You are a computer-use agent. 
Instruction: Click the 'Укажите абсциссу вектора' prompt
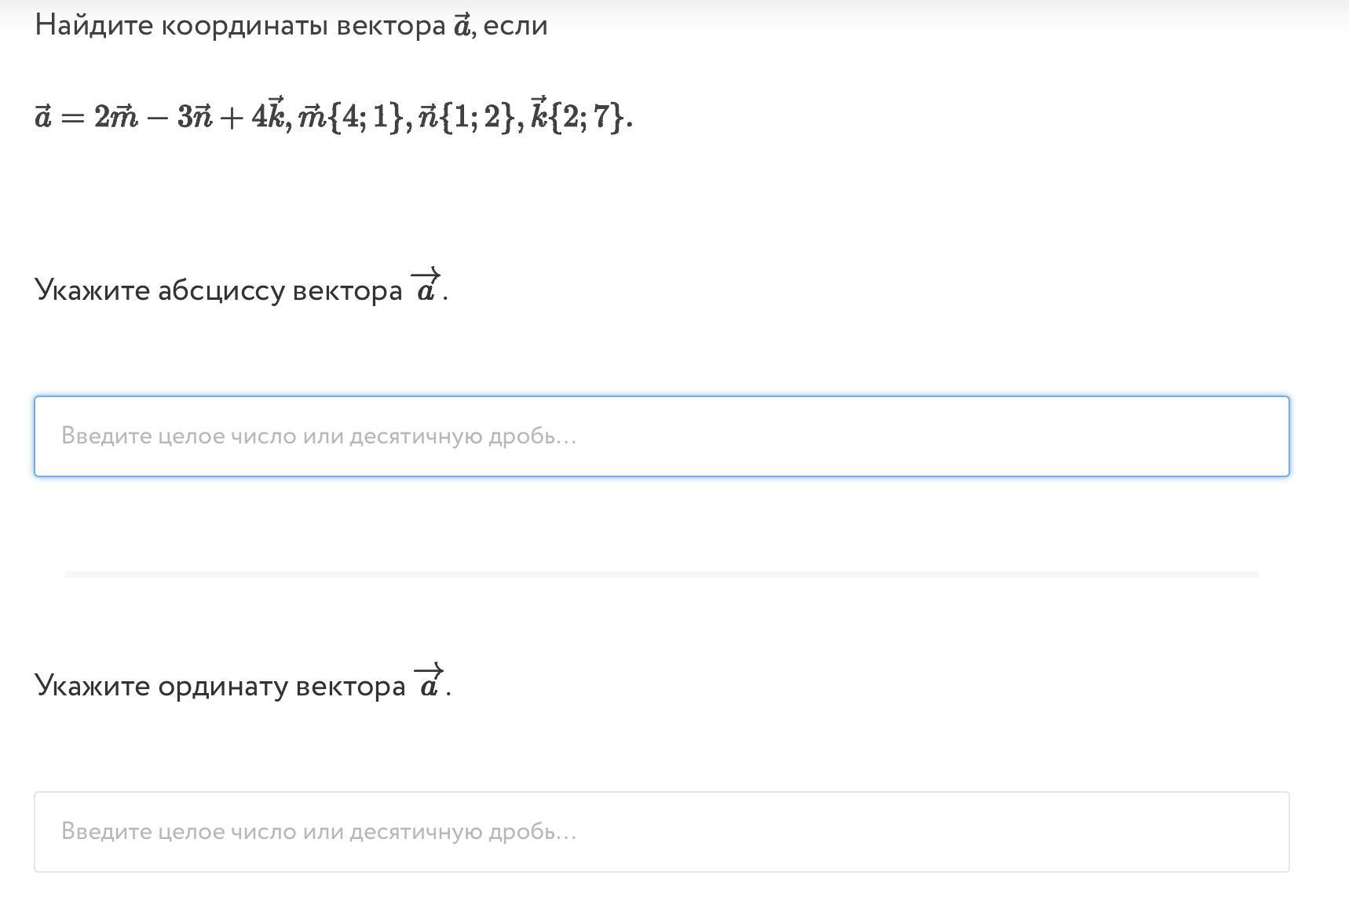(218, 290)
